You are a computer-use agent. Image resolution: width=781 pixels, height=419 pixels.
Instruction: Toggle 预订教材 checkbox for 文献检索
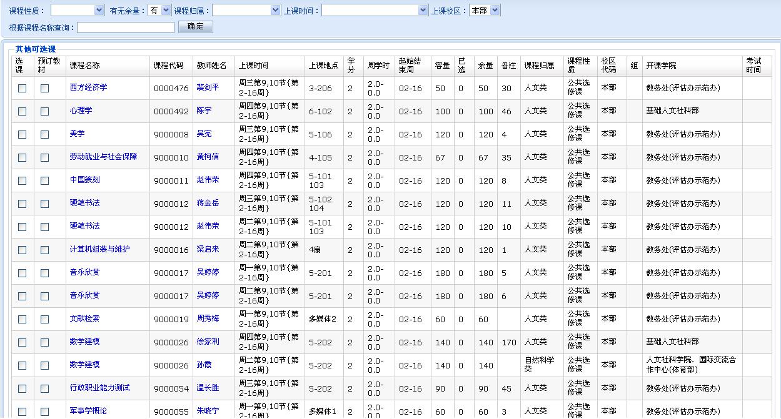44,320
